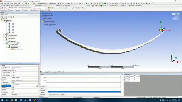Select Solution Information tree item

click(x=18, y=49)
